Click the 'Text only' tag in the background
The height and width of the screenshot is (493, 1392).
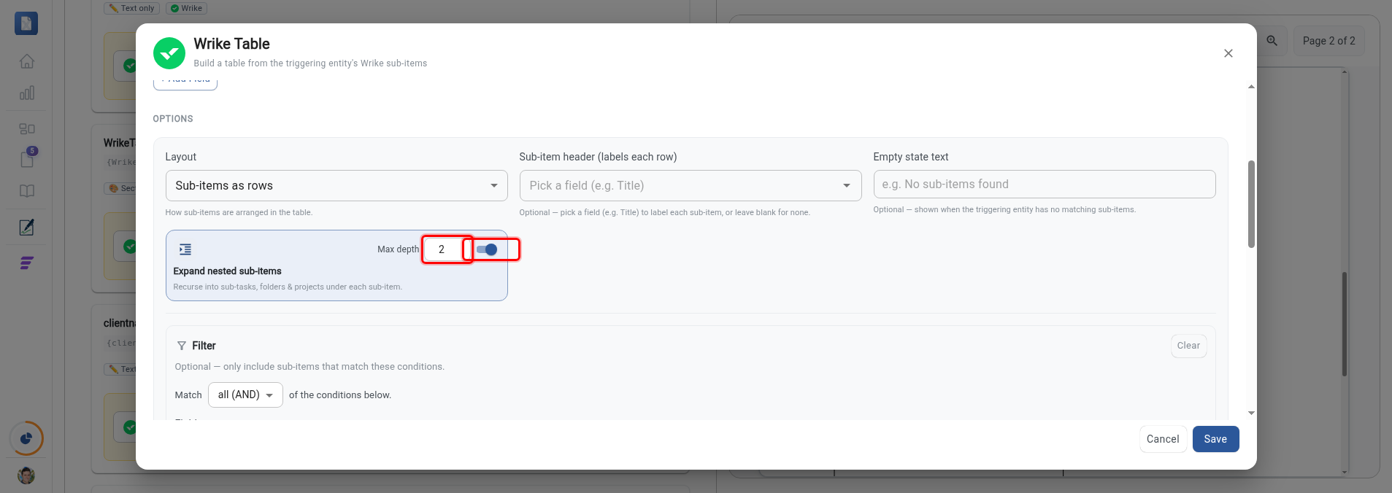131,8
